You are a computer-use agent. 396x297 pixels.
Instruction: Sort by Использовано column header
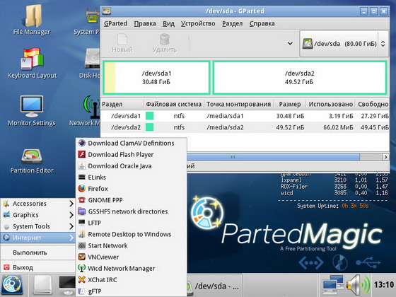331,104
